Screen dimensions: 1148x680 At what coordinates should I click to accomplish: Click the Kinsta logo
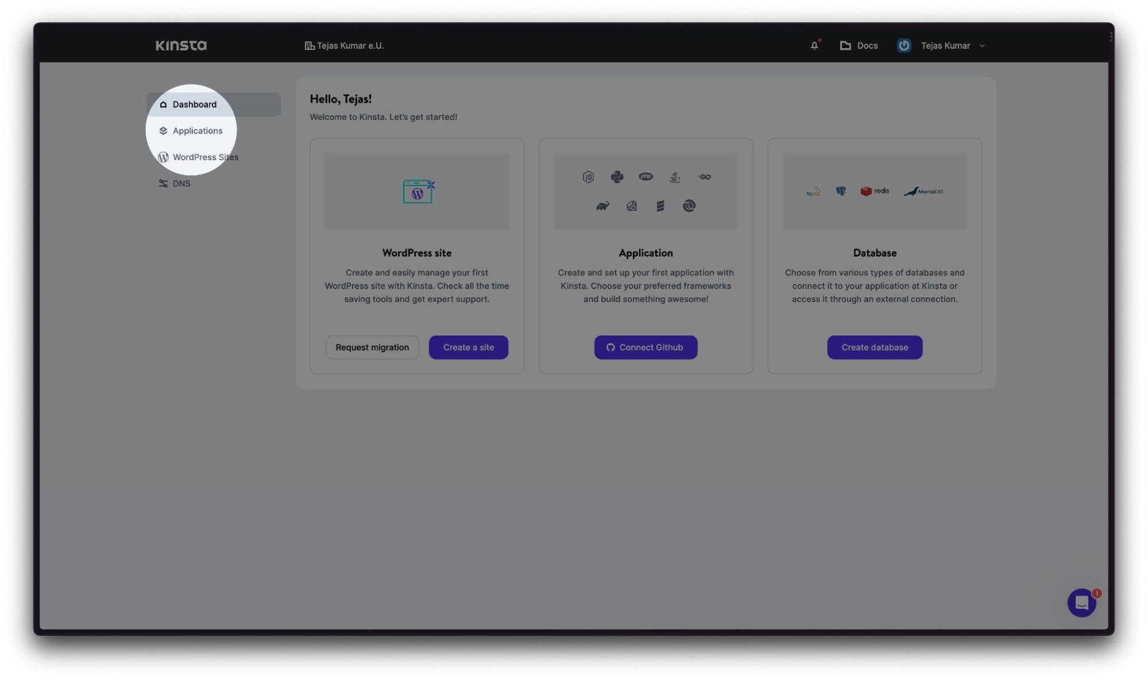181,45
